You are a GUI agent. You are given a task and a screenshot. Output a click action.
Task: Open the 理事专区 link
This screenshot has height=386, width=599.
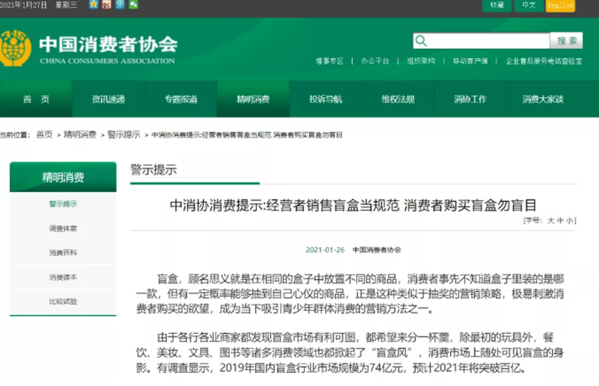click(329, 61)
